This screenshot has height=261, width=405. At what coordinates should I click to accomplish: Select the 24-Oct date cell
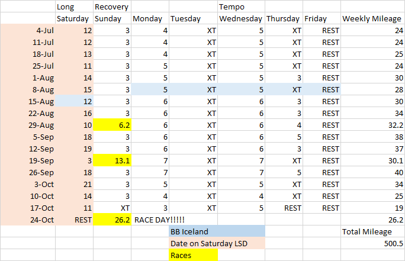(28, 220)
